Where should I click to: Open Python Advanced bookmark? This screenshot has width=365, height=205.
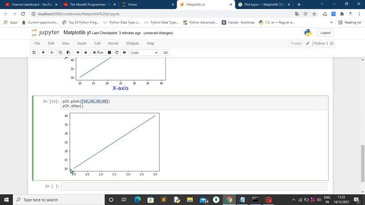[200, 22]
